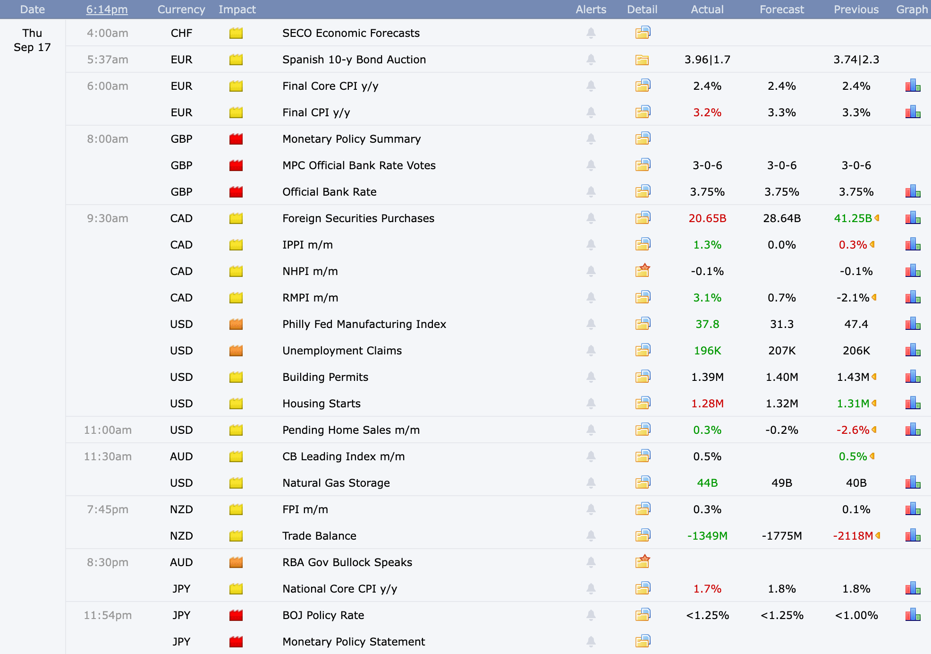This screenshot has height=654, width=931.
Task: Click orange impact icon for Unemployment Claims
Action: coord(236,351)
